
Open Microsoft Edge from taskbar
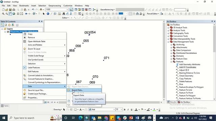coord(81,118)
